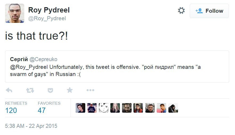Click the long-haired woman avatar
Screen dimensions: 235x135
click(x=115, y=108)
